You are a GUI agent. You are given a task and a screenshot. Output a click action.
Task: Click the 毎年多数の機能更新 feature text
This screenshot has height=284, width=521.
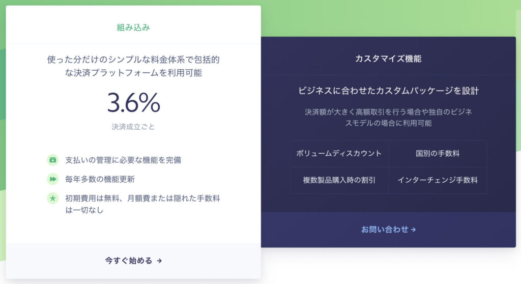pyautogui.click(x=100, y=179)
